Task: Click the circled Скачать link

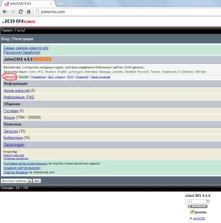Action: [x=10, y=77]
